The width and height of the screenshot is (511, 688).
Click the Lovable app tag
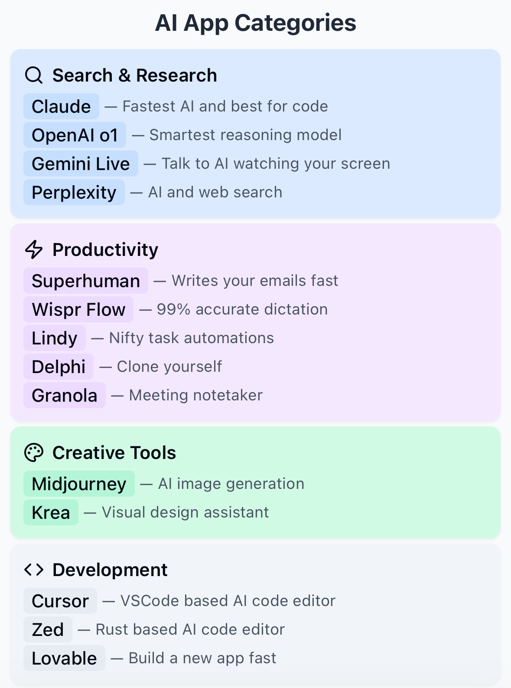[x=64, y=658]
